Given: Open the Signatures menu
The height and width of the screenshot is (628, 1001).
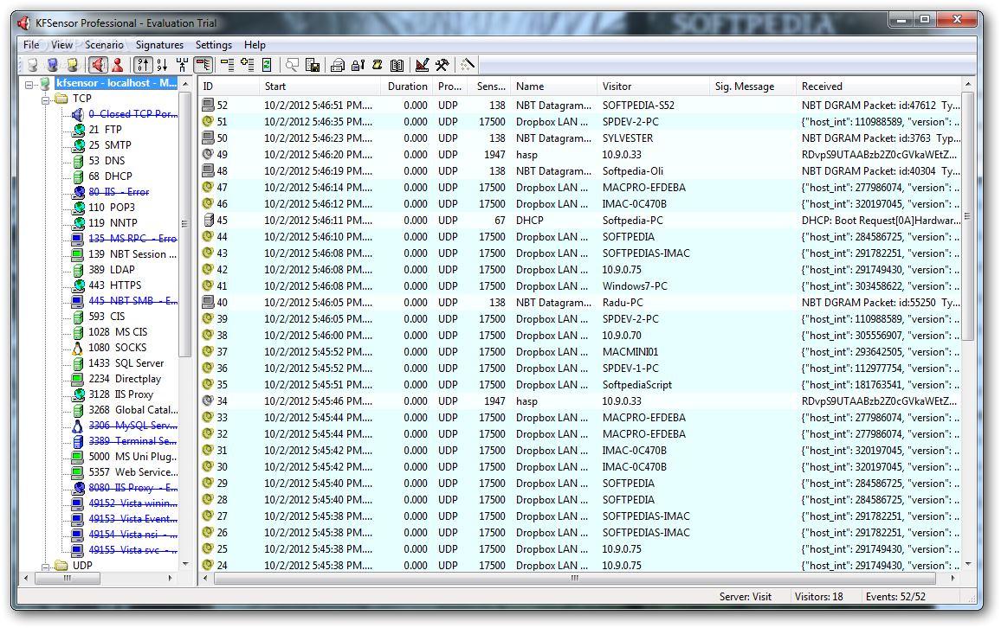Looking at the screenshot, I should point(159,45).
